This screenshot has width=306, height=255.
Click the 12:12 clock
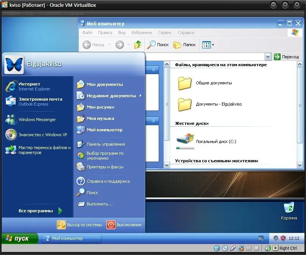click(x=294, y=238)
